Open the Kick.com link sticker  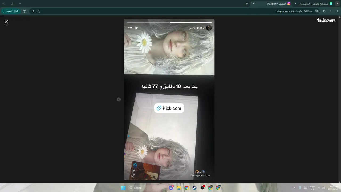click(169, 108)
